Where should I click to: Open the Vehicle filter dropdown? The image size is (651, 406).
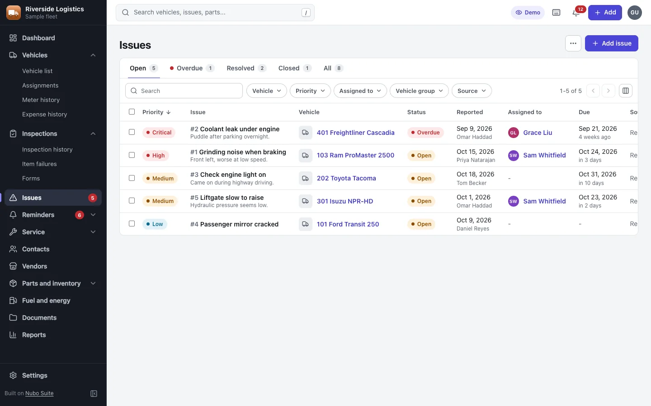click(267, 91)
